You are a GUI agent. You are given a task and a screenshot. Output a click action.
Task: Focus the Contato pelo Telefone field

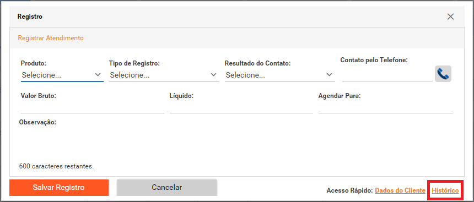[x=387, y=75]
